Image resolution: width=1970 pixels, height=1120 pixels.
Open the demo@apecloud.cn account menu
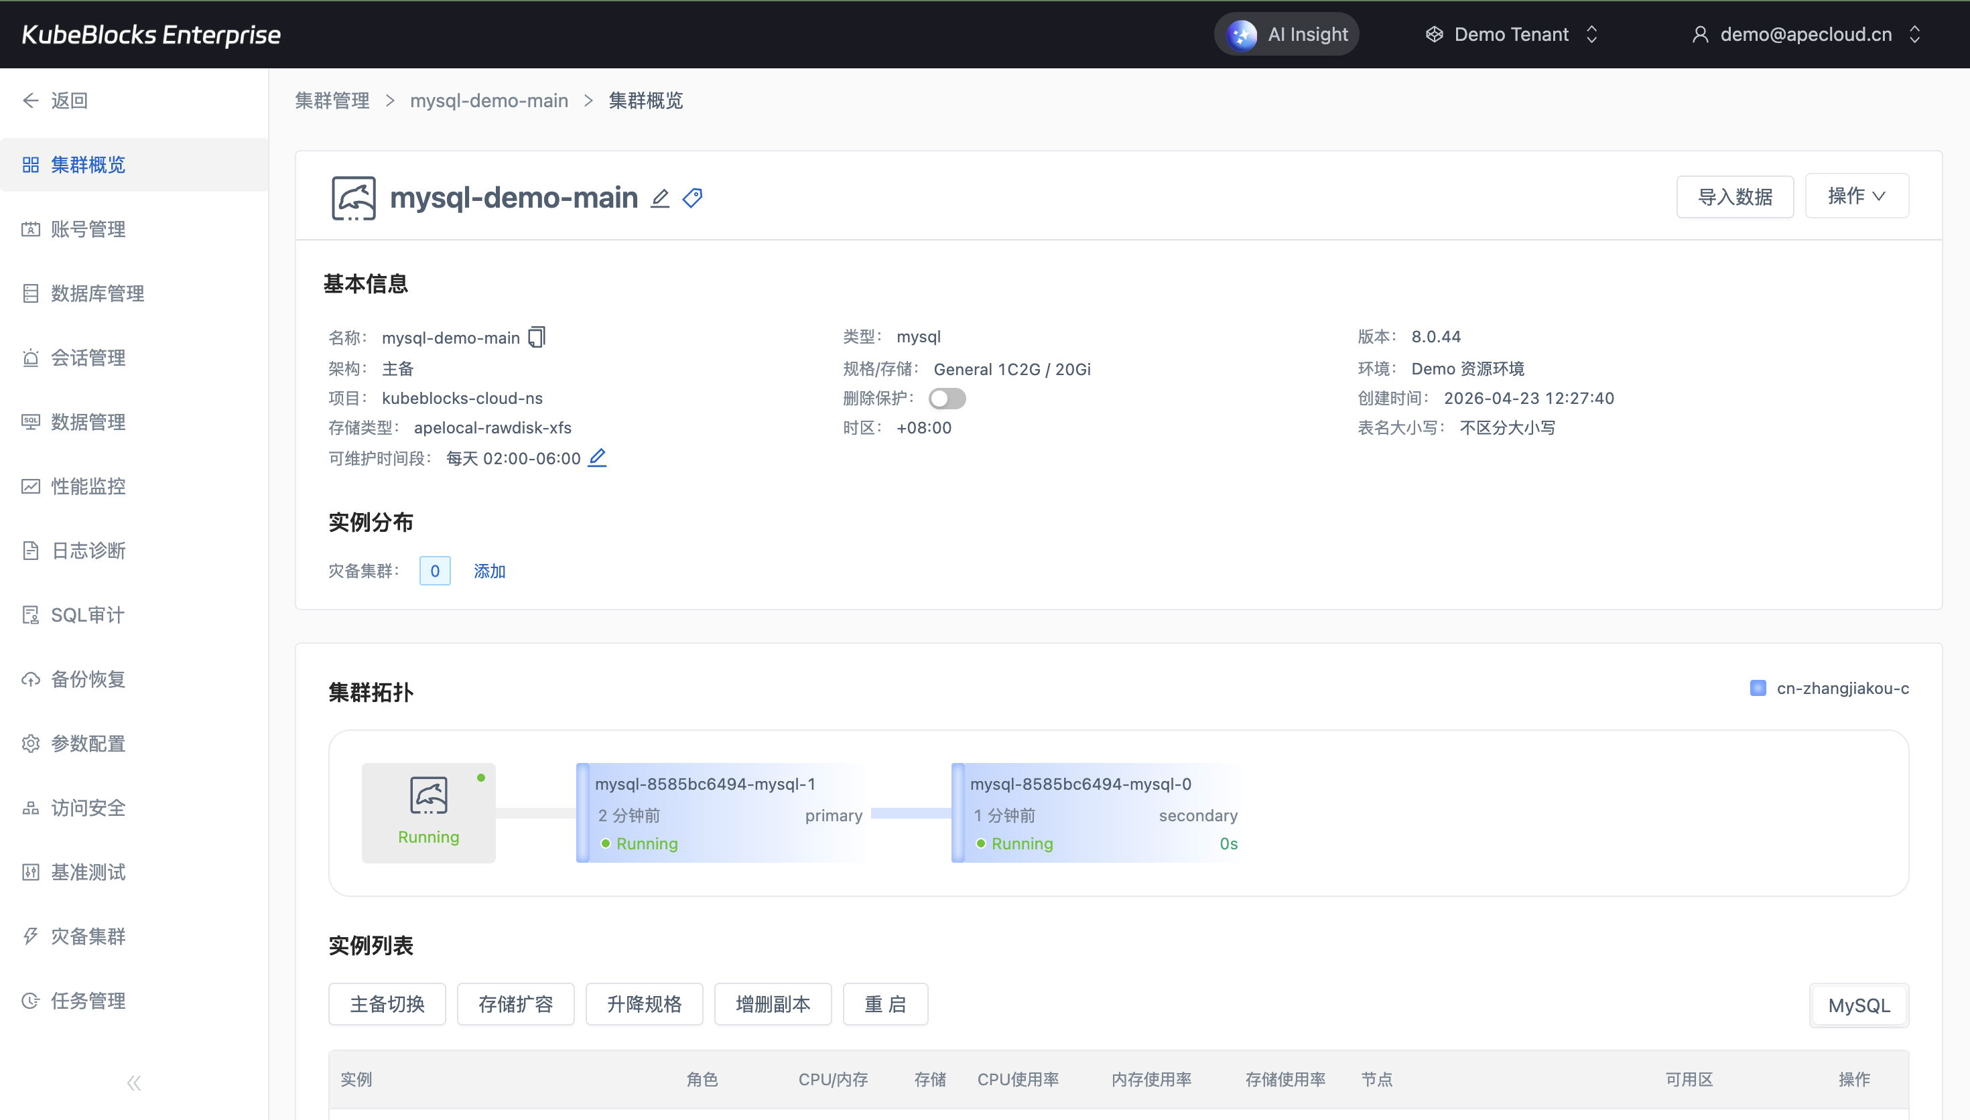[1805, 35]
